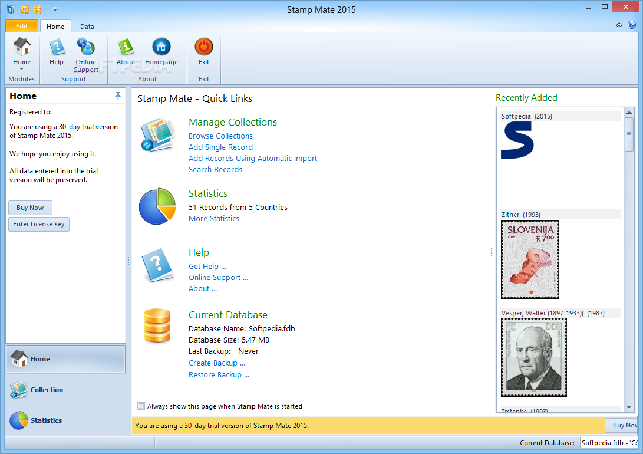
Task: Click '51 Records from 5 Countries' text
Action: click(238, 207)
